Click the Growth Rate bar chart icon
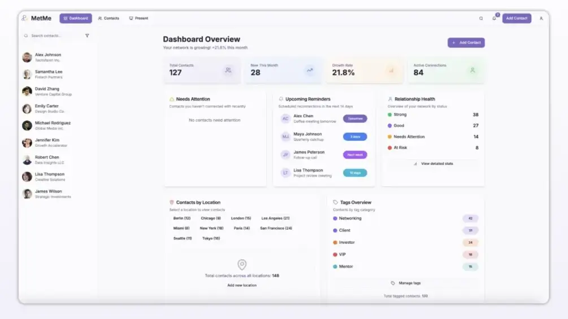The image size is (568, 319). 391,71
